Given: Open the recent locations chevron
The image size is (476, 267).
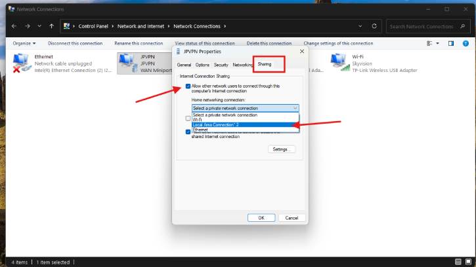Looking at the screenshot, I should tap(39, 26).
